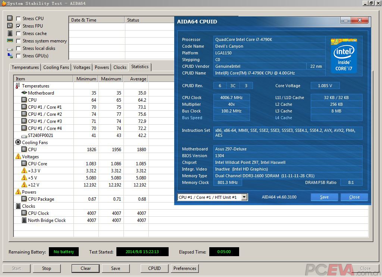Viewport: 382px width, 277px height.
Task: Click the Status column header in log
Action: click(150, 20)
